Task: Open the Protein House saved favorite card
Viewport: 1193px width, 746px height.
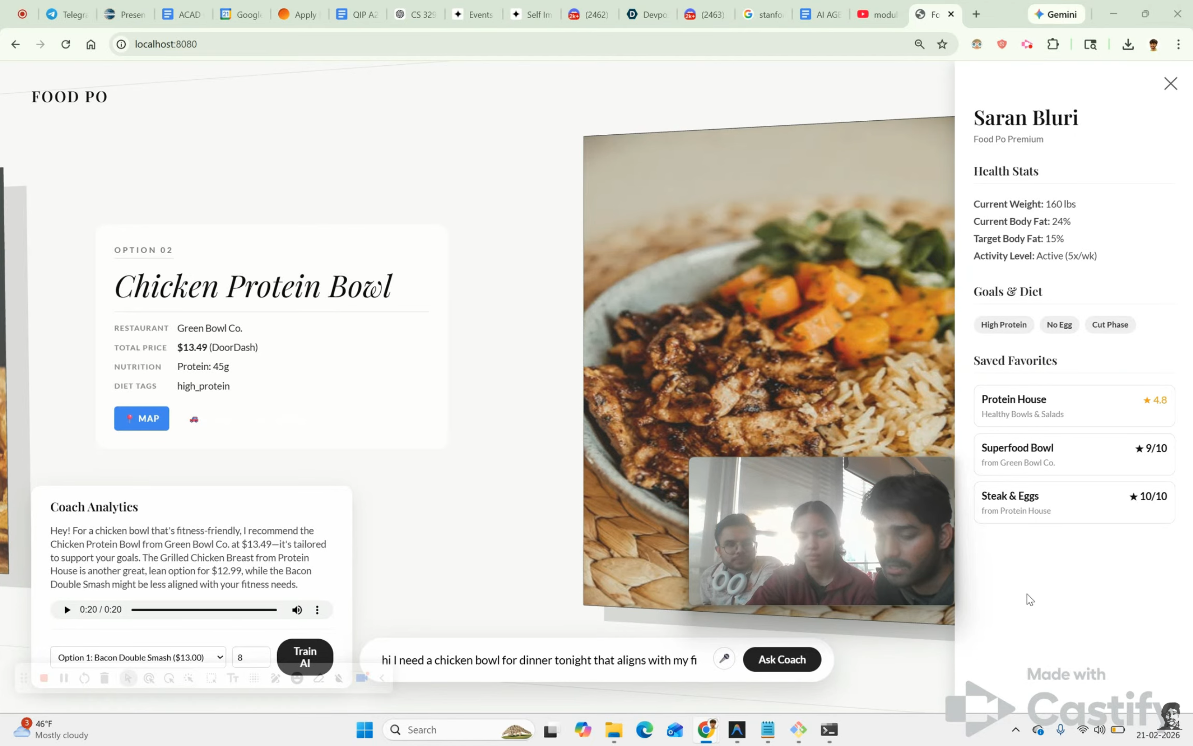Action: pos(1074,406)
